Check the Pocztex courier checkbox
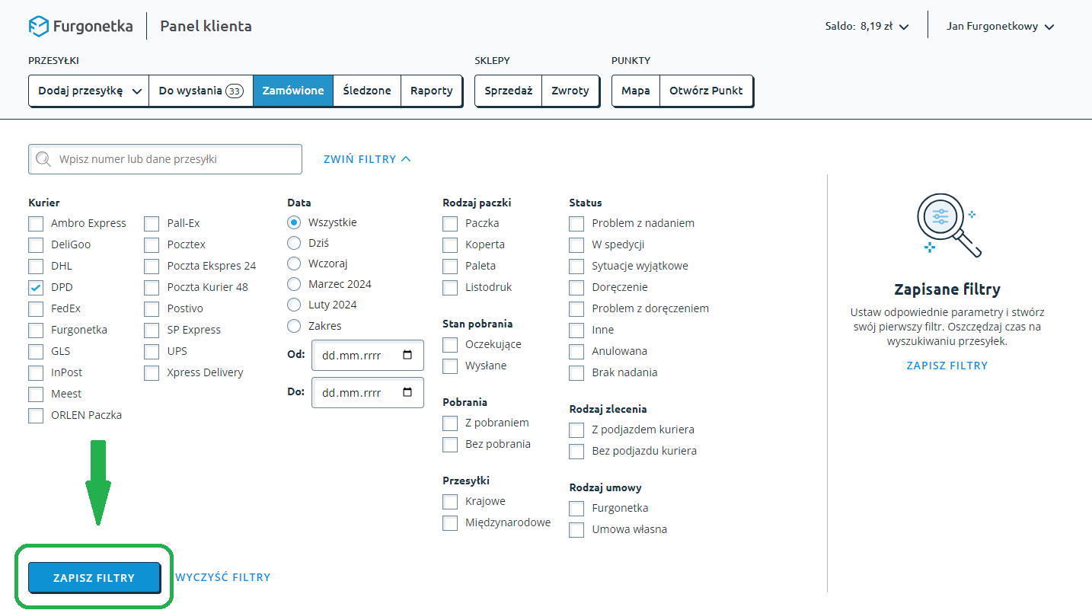1092x610 pixels. click(152, 244)
